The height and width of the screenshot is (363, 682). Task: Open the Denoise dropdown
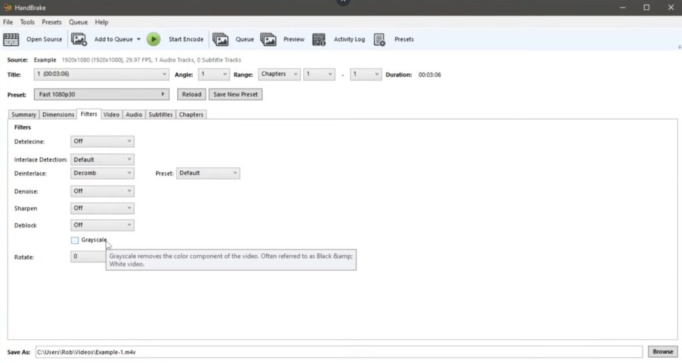click(102, 191)
